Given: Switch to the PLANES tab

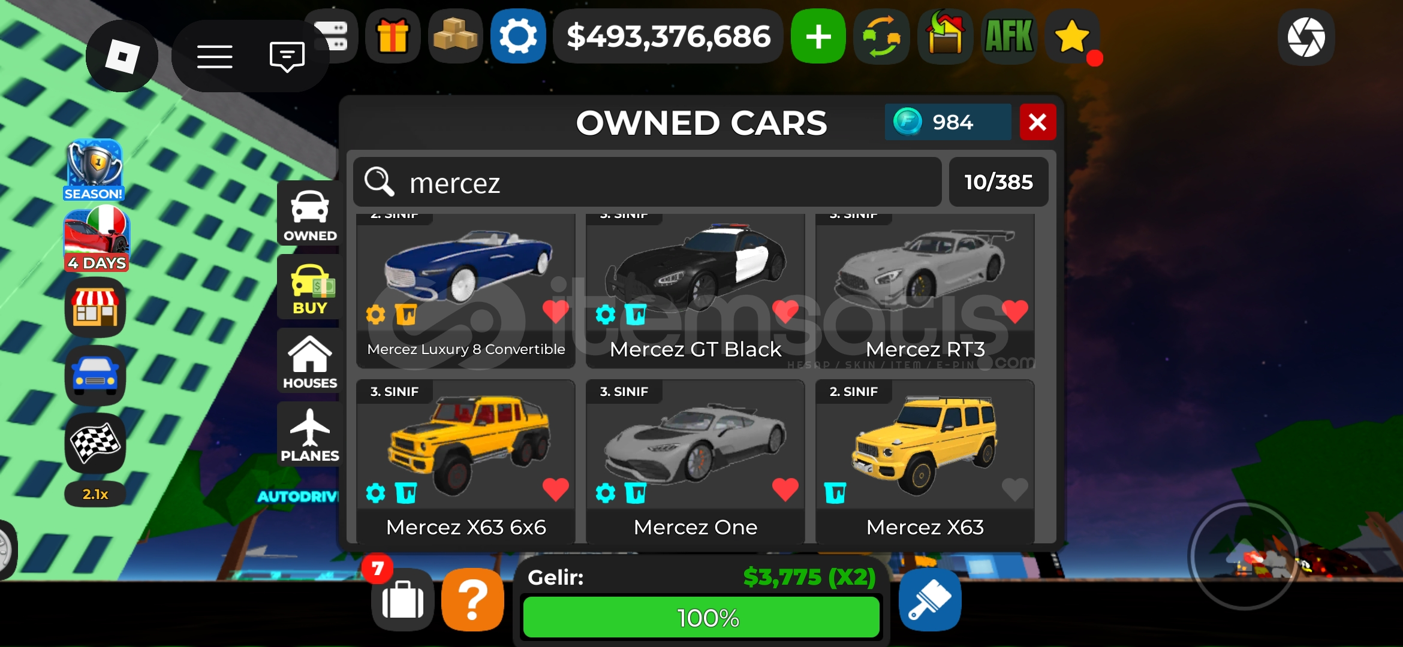Looking at the screenshot, I should [309, 436].
